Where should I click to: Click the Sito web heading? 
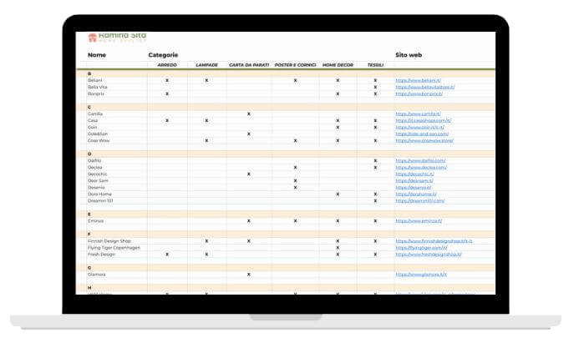[x=409, y=55]
